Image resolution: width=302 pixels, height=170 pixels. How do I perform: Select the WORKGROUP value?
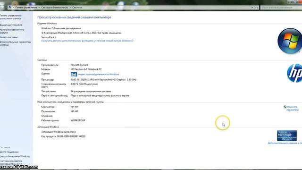pos(78,120)
